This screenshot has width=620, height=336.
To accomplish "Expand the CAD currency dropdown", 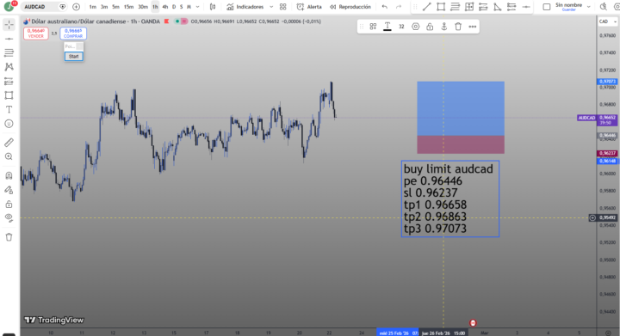I will (608, 21).
